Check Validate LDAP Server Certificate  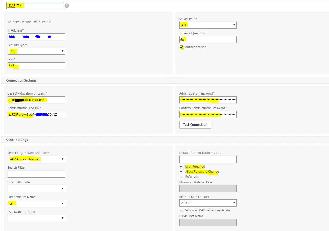pos(181,210)
